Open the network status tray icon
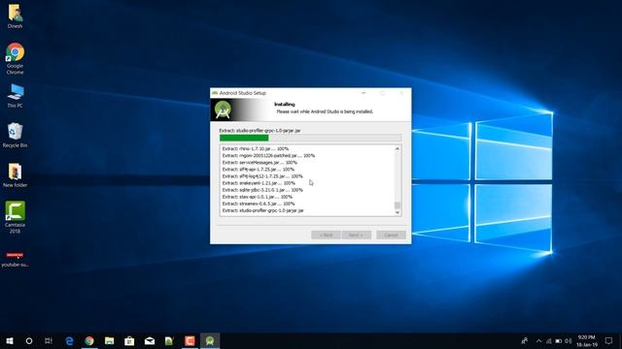 (x=548, y=340)
